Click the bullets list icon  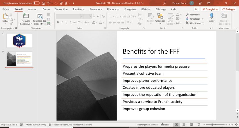110,16
